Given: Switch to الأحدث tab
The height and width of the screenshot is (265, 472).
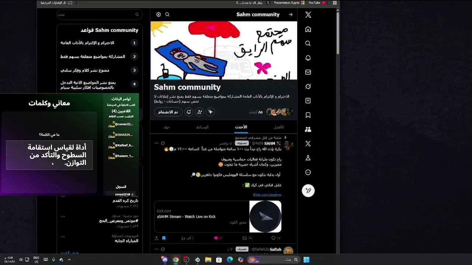Looking at the screenshot, I should 241,127.
